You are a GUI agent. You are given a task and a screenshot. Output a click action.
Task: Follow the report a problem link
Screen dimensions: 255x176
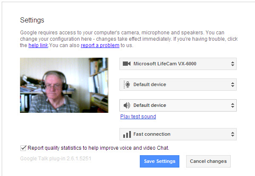[100, 45]
